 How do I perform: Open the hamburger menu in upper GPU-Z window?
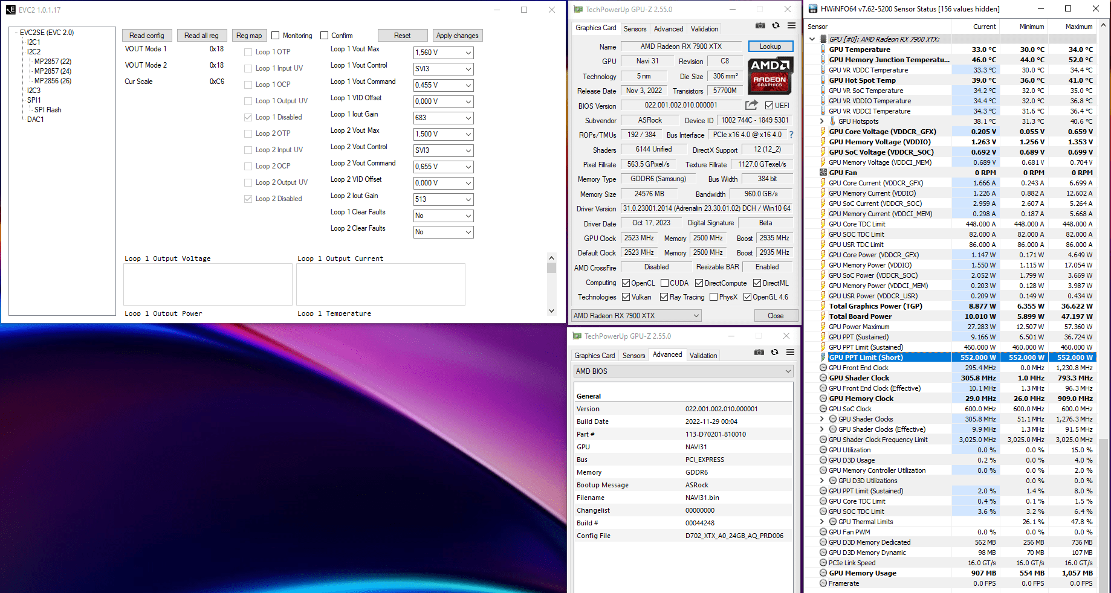pos(791,25)
